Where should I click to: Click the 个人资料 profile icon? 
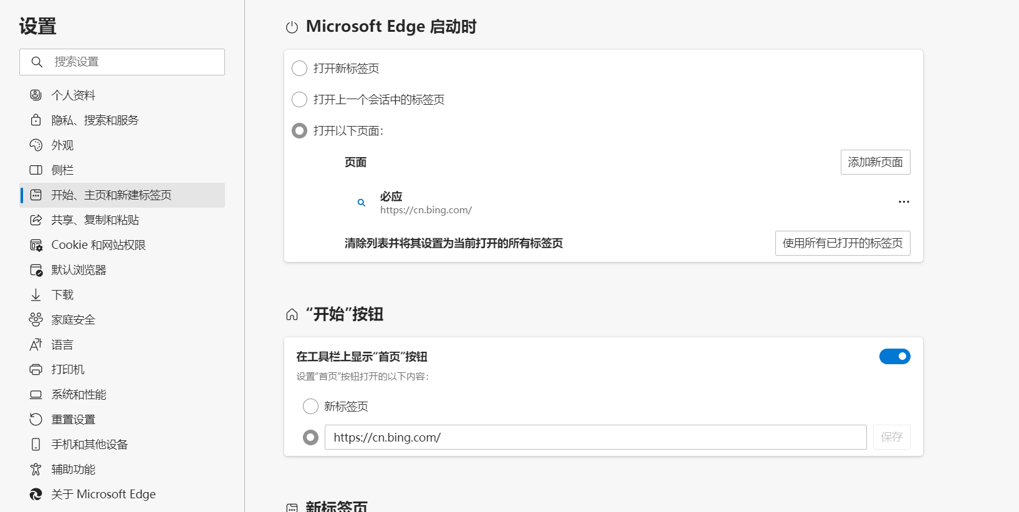point(36,95)
